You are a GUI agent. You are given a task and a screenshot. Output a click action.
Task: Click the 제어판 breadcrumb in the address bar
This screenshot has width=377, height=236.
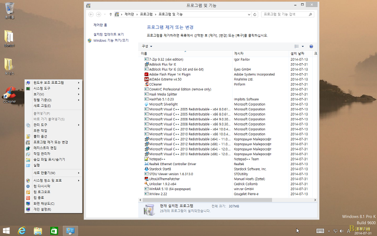coord(129,14)
